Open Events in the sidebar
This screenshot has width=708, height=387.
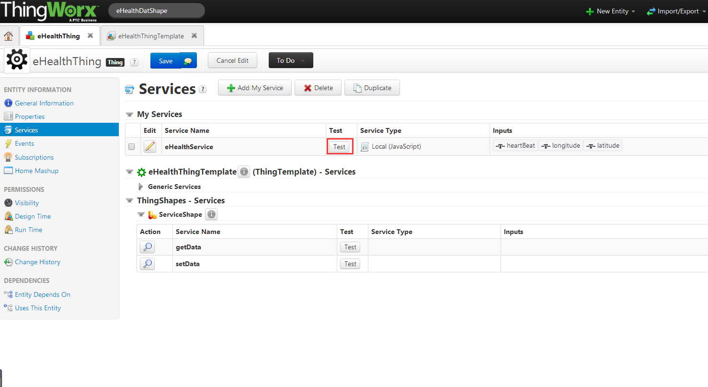[x=24, y=143]
